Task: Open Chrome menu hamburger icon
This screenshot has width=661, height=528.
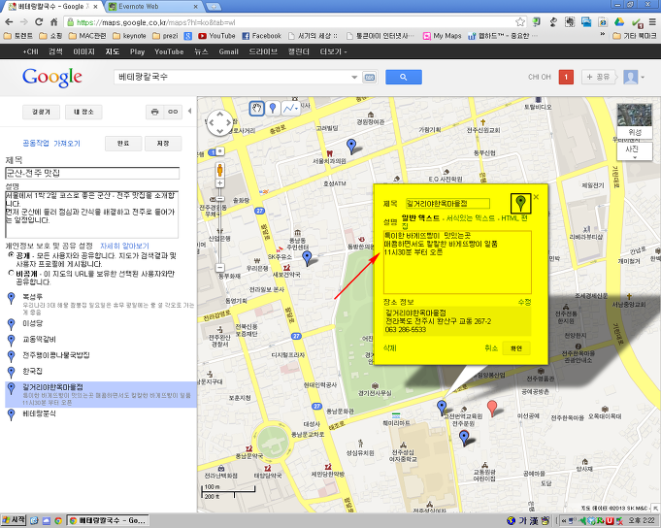Action: click(652, 22)
